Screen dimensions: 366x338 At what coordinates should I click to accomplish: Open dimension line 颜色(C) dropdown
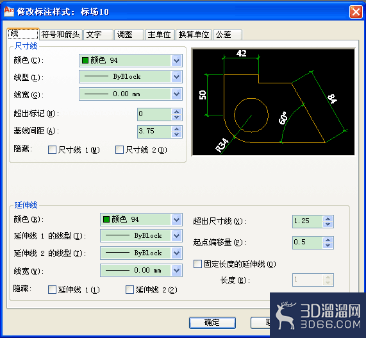point(177,61)
